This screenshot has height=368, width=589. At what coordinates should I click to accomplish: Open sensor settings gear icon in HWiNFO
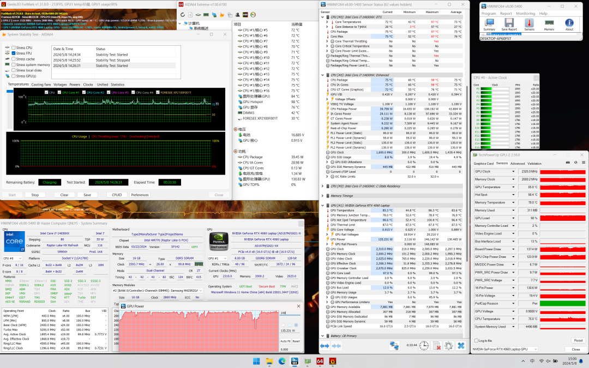(448, 346)
